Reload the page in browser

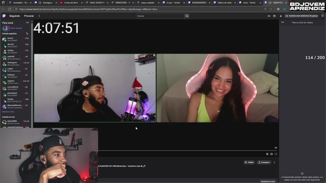pyautogui.click(x=9, y=9)
